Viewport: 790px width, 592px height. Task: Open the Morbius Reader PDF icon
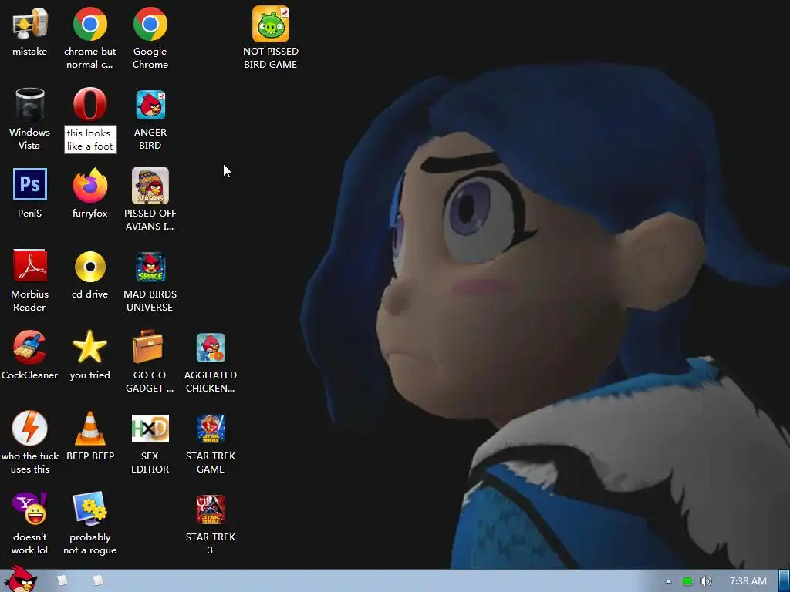click(x=30, y=266)
